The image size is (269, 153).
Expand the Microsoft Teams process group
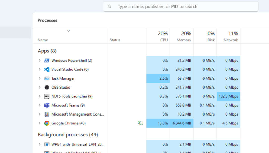[x=40, y=105]
